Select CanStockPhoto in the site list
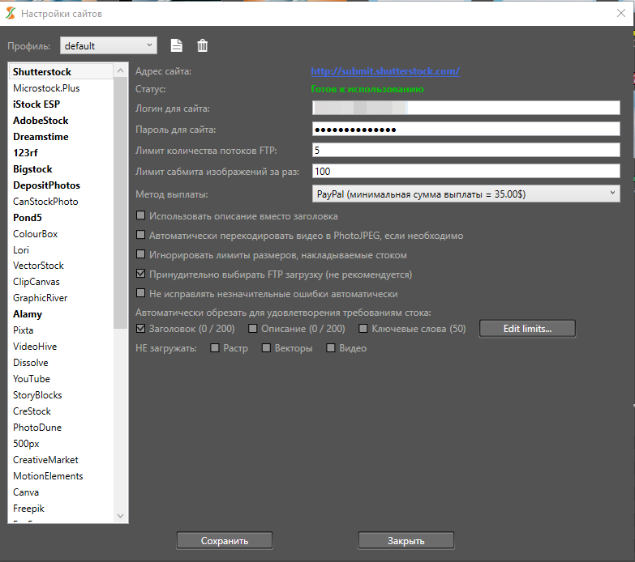Screen dimensions: 635x562 [x=61, y=202]
